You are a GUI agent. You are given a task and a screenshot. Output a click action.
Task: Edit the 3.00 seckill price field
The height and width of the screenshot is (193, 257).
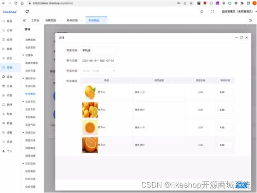225,145
